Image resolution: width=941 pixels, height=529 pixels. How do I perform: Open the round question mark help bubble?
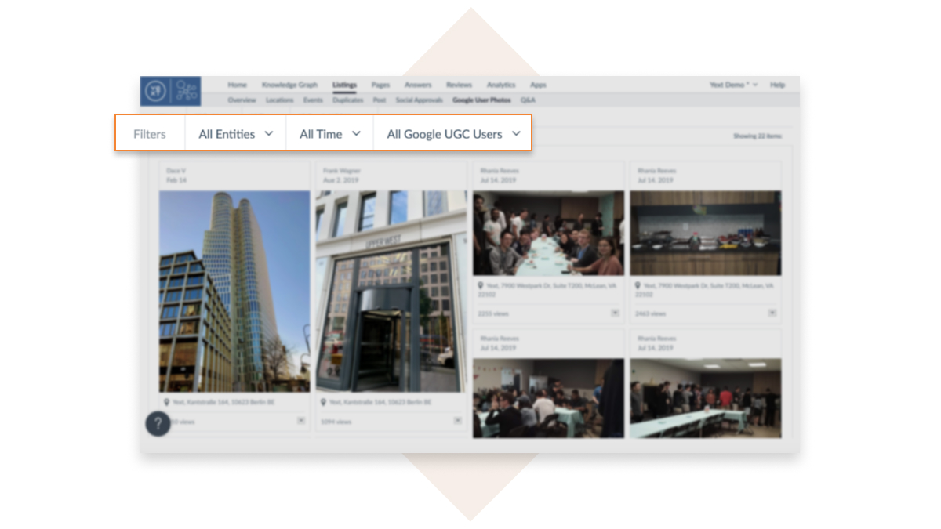pos(158,424)
